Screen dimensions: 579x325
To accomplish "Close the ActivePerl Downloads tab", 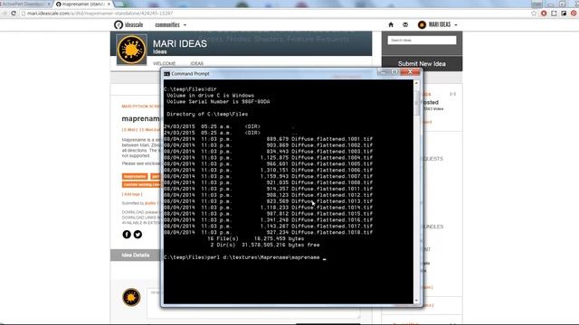I will 49,4.
